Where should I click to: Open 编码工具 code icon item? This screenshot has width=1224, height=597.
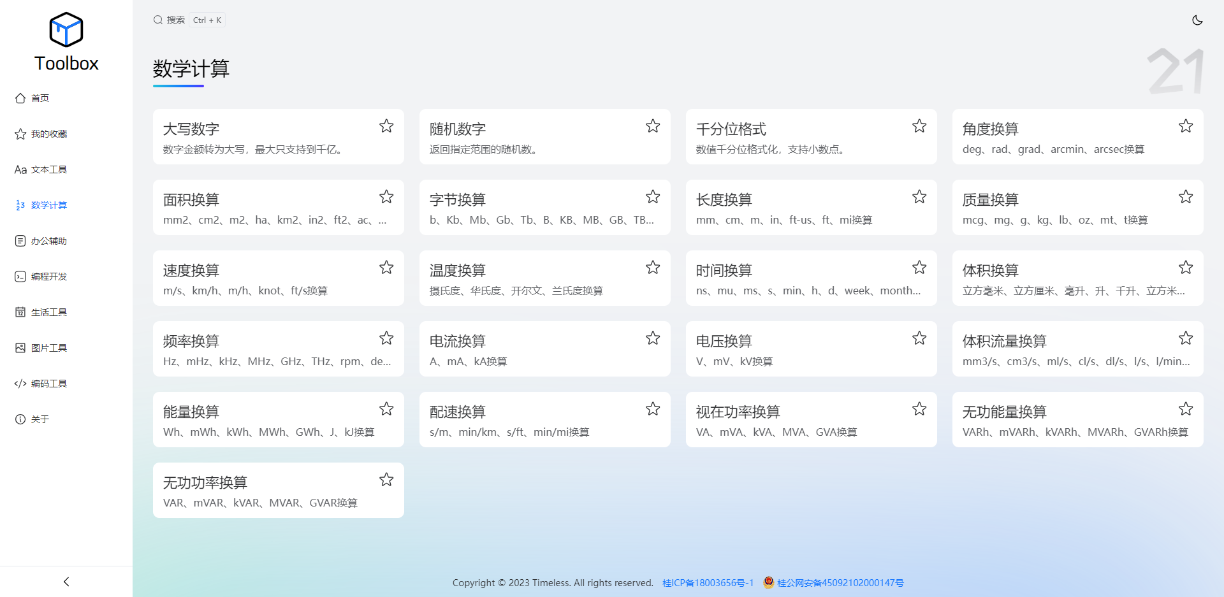20,384
